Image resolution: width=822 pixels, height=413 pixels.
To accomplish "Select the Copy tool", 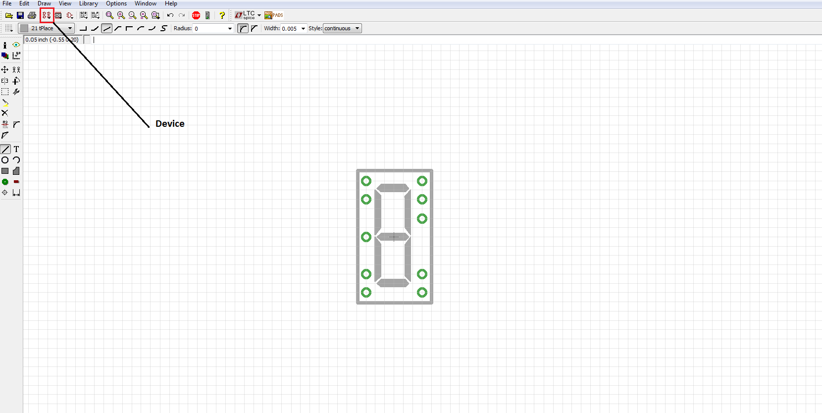I will pyautogui.click(x=16, y=70).
